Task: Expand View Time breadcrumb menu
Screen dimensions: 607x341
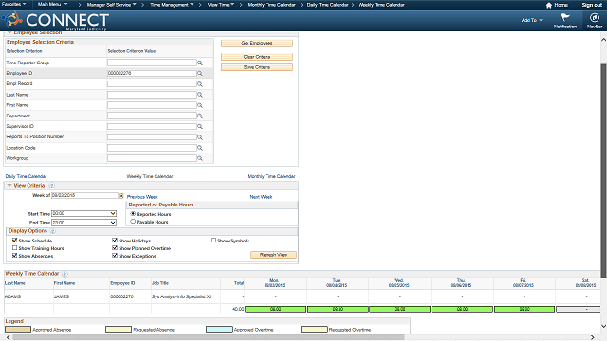Action: pyautogui.click(x=221, y=5)
